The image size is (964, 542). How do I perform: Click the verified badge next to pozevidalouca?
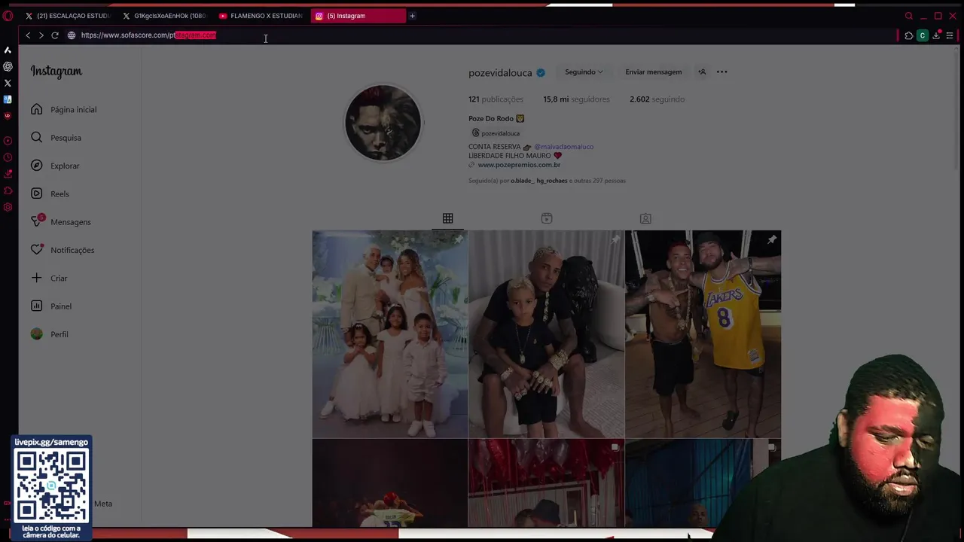click(540, 73)
